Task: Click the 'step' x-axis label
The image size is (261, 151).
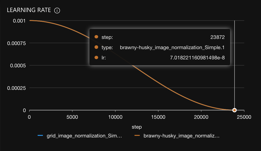Action: click(137, 127)
